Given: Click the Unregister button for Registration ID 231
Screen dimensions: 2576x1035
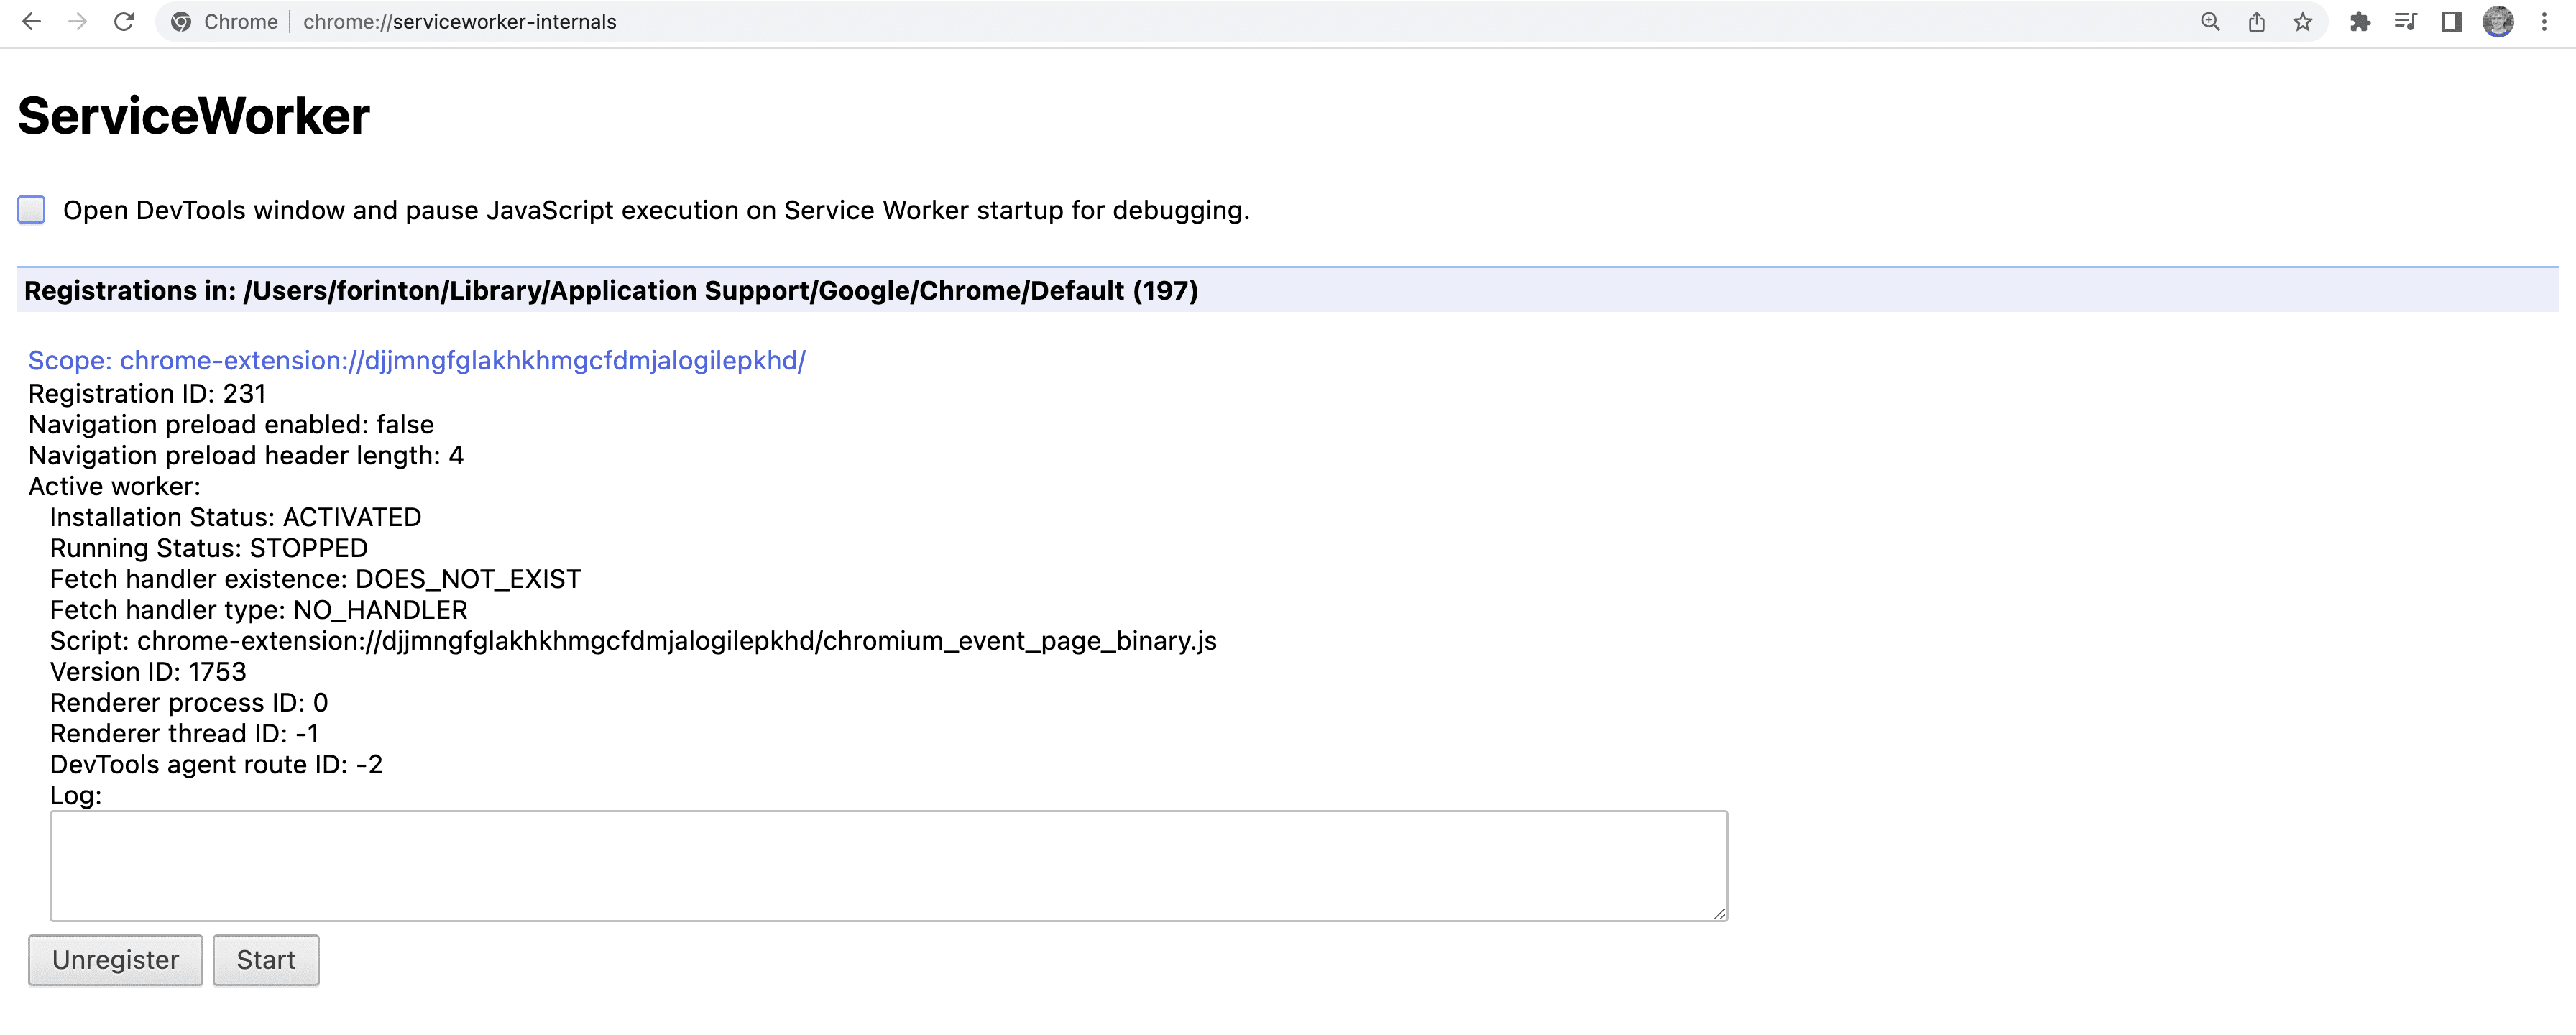Looking at the screenshot, I should pyautogui.click(x=115, y=960).
